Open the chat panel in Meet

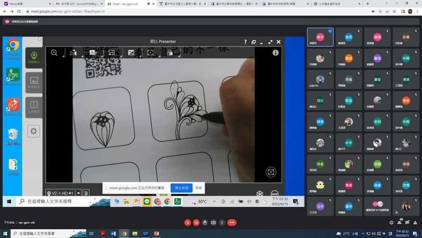click(x=407, y=222)
